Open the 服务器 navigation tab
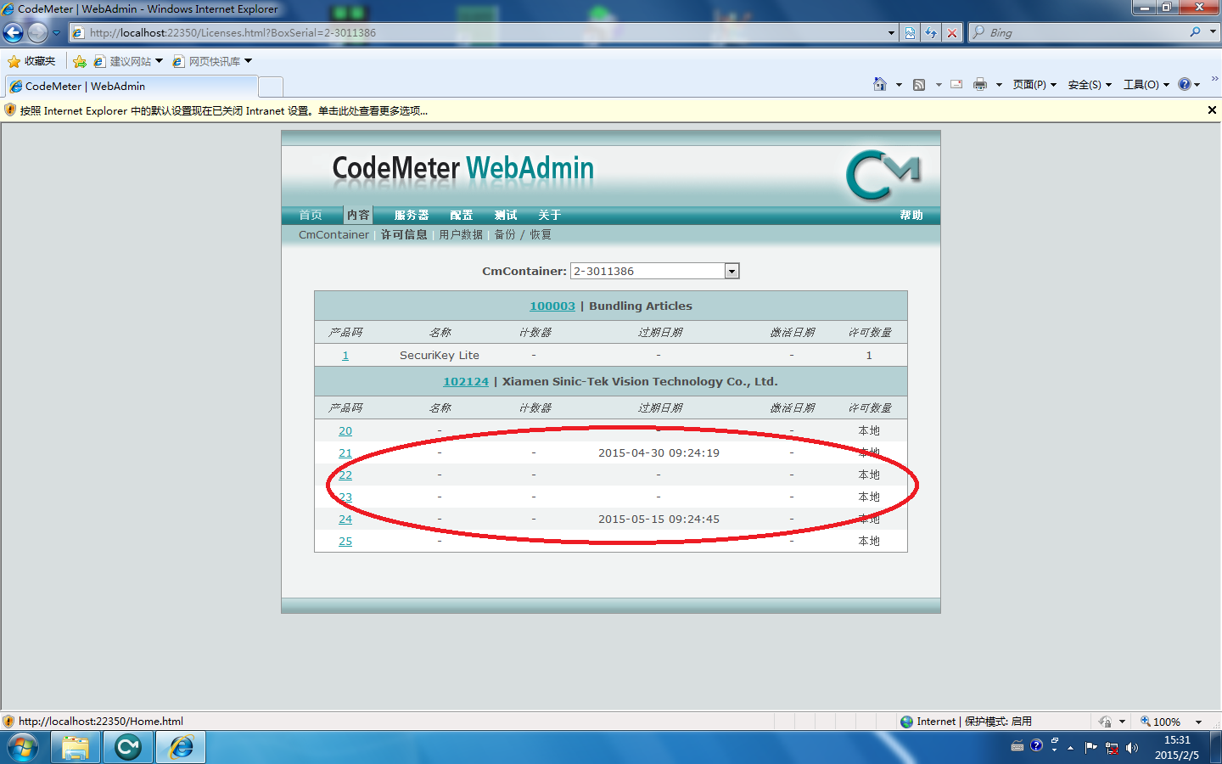 412,215
